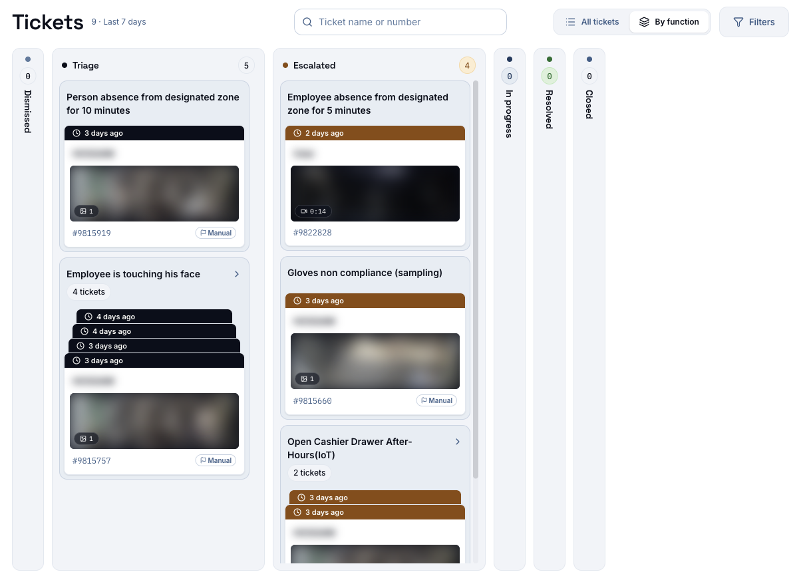The image size is (801, 580).
Task: Click the Gloves non compliance (sampling) title
Action: (x=365, y=273)
